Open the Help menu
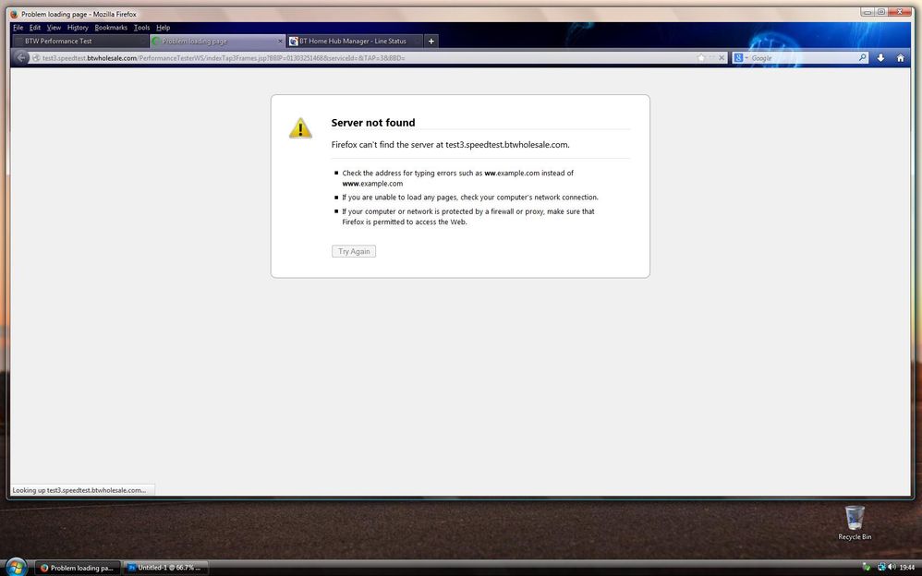The height and width of the screenshot is (576, 922). tap(163, 28)
